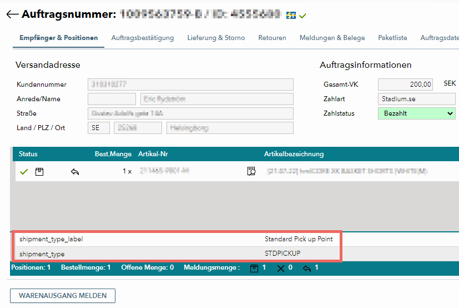Open the Paketliste tab

(392, 38)
